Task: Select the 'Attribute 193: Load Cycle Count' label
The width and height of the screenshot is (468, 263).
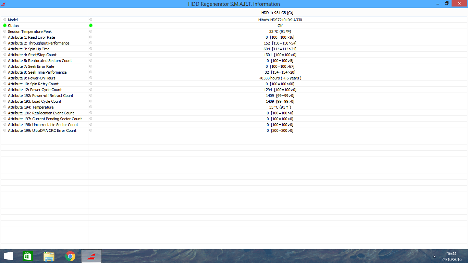Action: pyautogui.click(x=35, y=101)
